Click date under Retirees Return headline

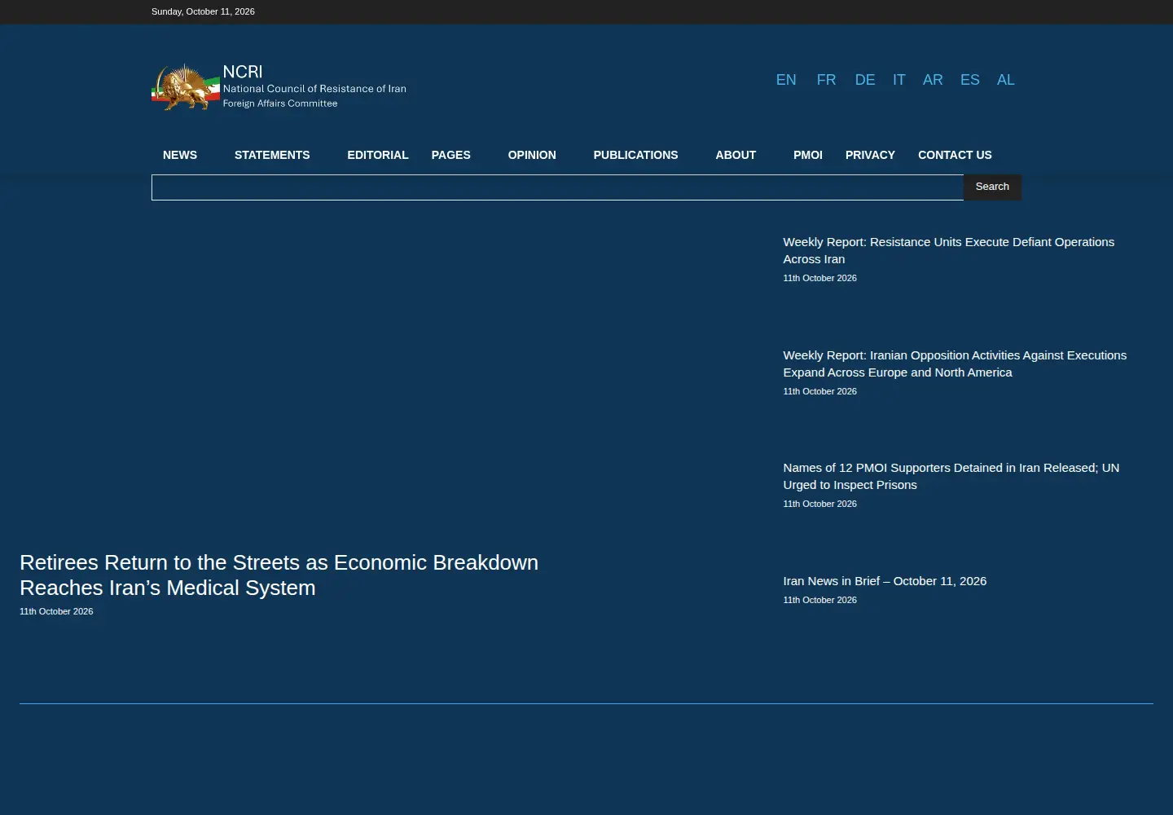tap(56, 611)
